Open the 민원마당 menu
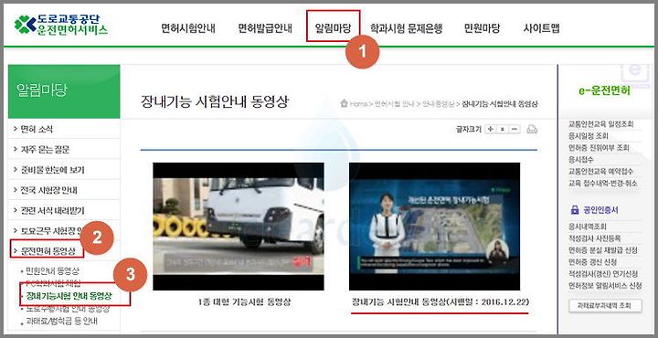Viewport: 658px width, 338px height. (x=482, y=28)
